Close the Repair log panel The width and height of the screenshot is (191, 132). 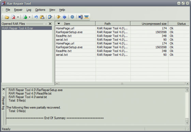coord(3,89)
